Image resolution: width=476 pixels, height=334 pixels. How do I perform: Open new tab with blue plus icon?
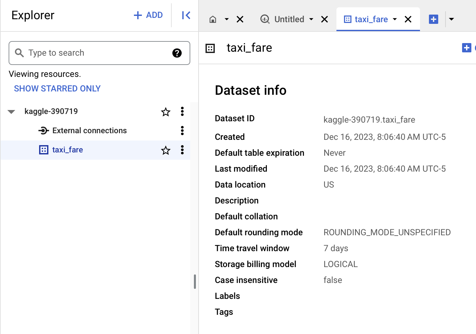click(x=433, y=19)
